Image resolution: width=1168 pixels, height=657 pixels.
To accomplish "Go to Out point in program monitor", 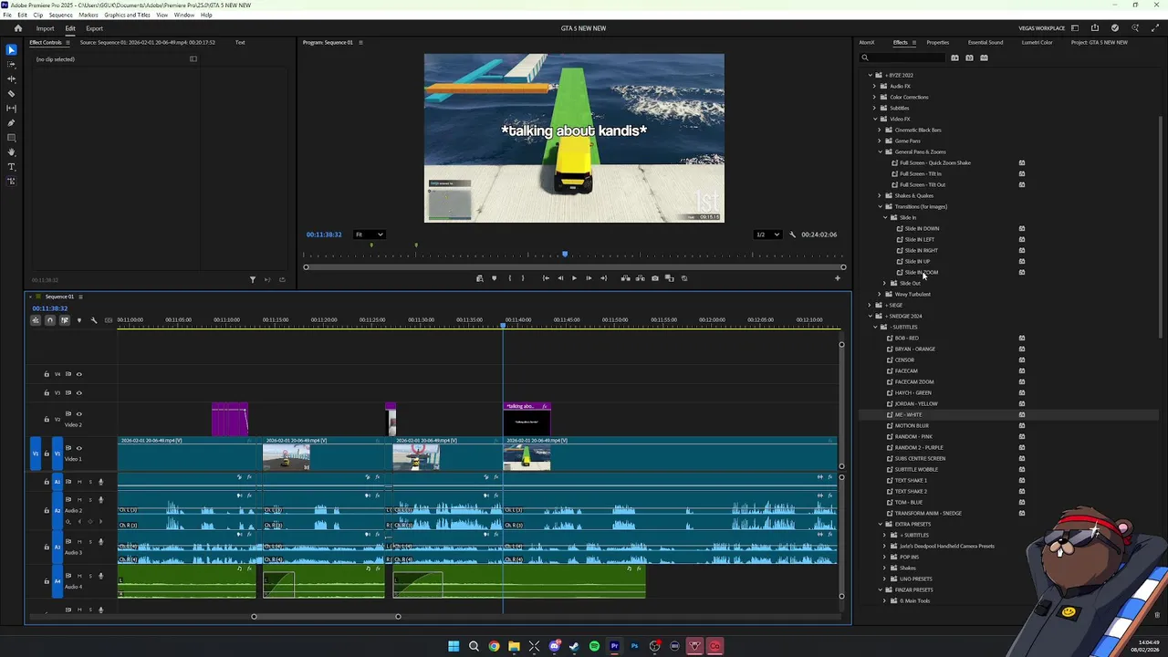I will [603, 278].
